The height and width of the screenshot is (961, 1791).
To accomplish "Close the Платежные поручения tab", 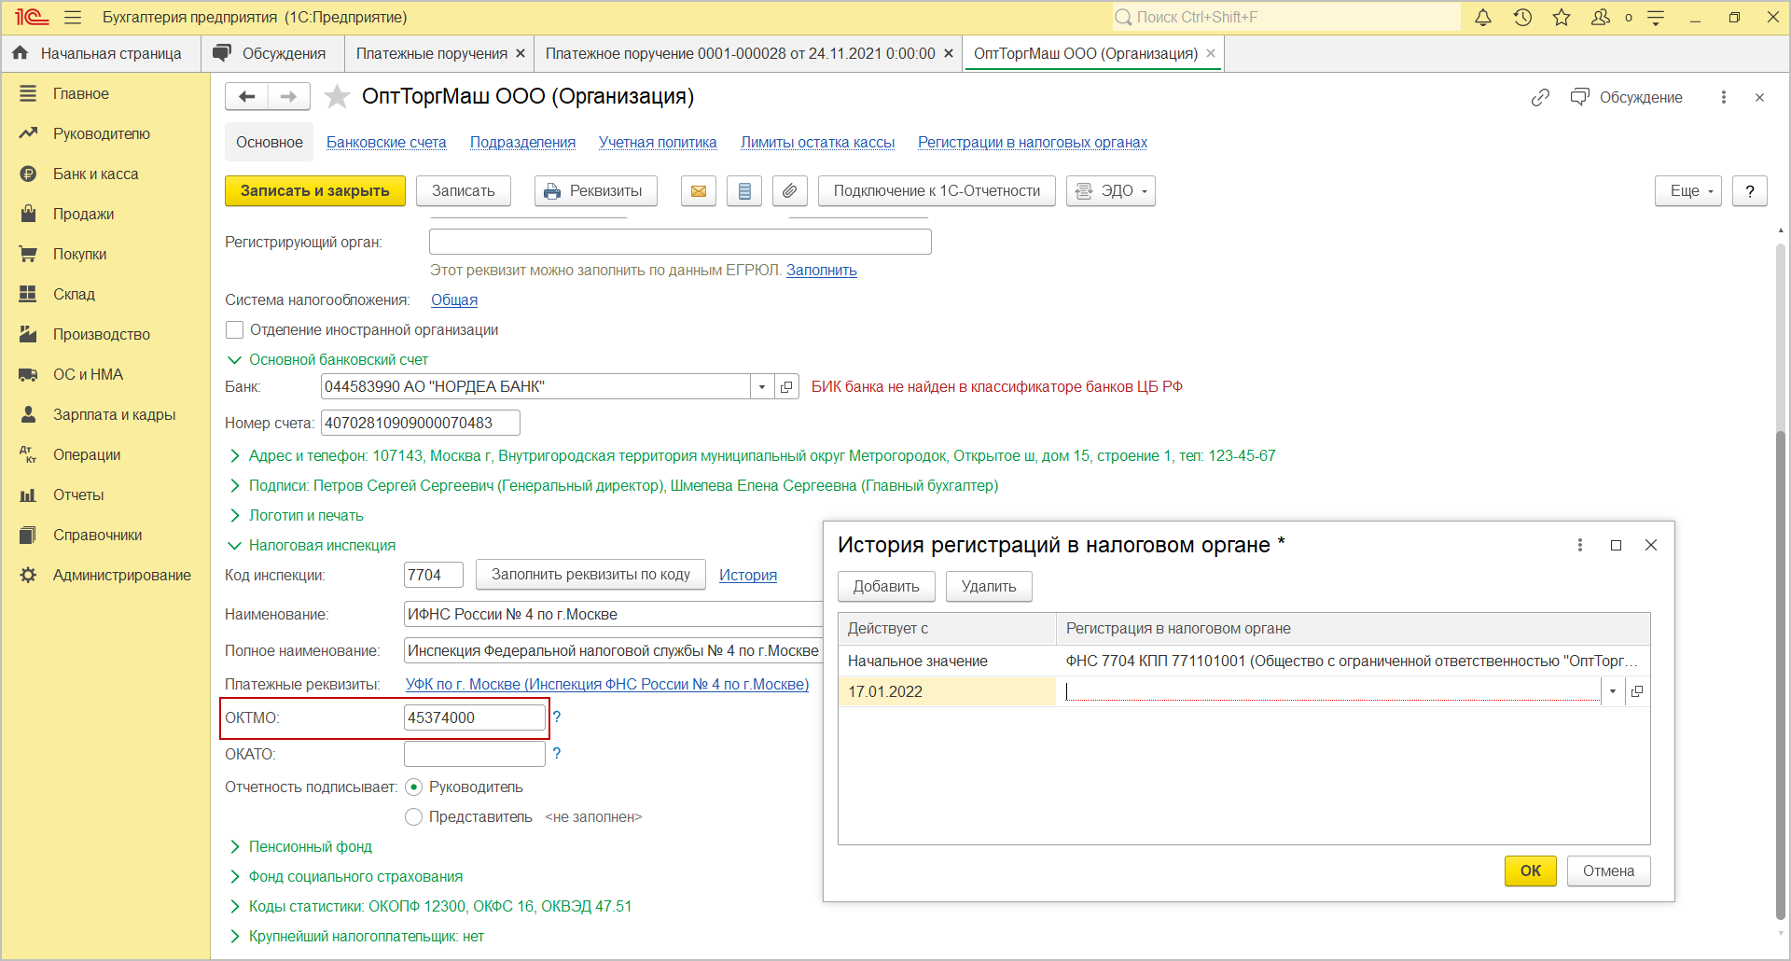I will (521, 53).
